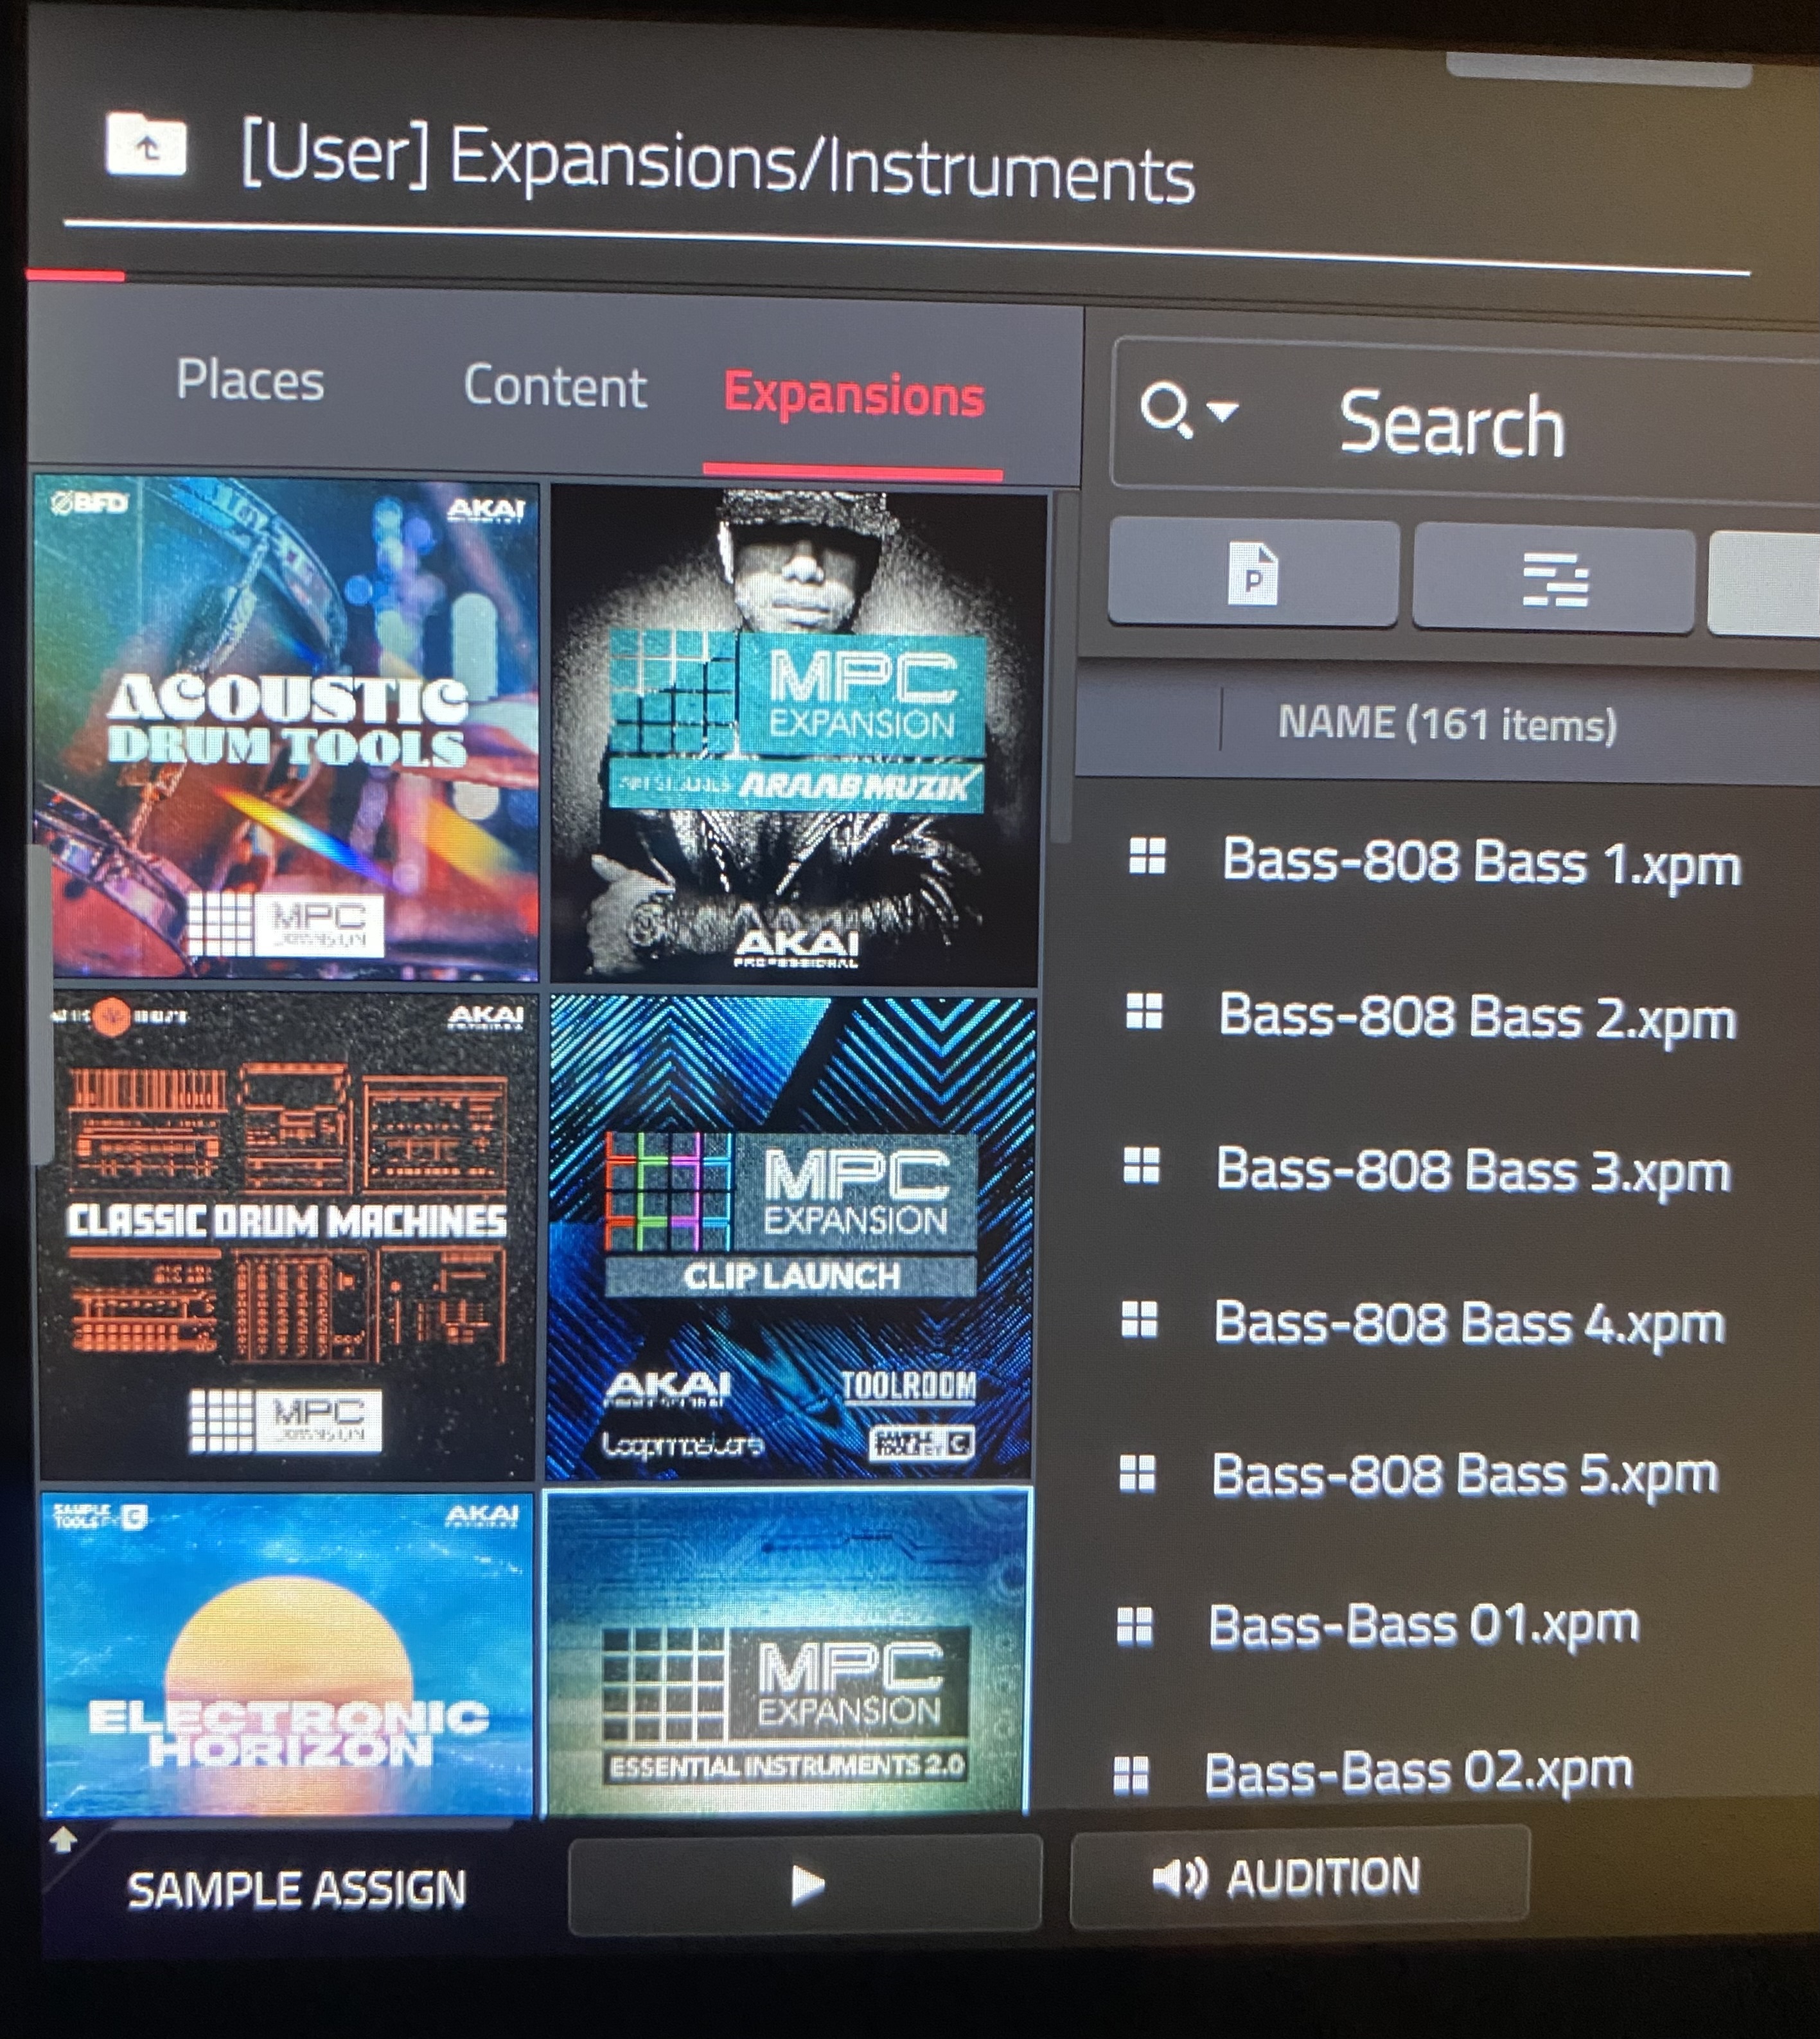Select Bass-Bass 02.xpm
1820x2039 pixels.
click(x=1418, y=1773)
